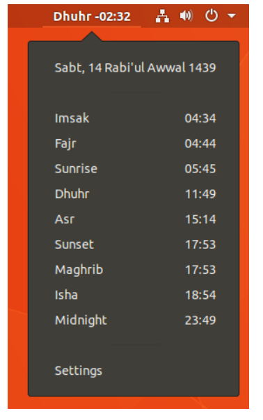Viewport: 263px width, 420px height.
Task: Toggle the Dhuhr countdown indicator in top bar
Action: (92, 16)
